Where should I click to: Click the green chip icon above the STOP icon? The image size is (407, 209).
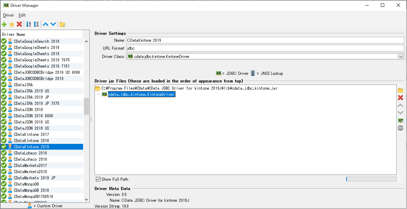(400, 120)
